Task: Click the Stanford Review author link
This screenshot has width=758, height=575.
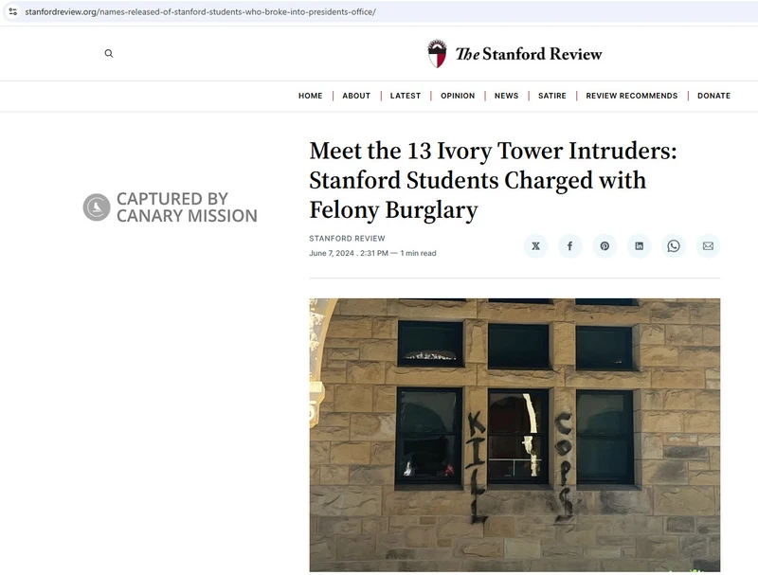Action: point(347,239)
